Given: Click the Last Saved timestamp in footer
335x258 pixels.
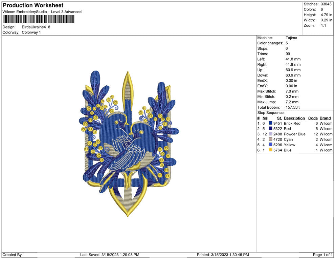Looking at the screenshot, I should click(x=110, y=255).
